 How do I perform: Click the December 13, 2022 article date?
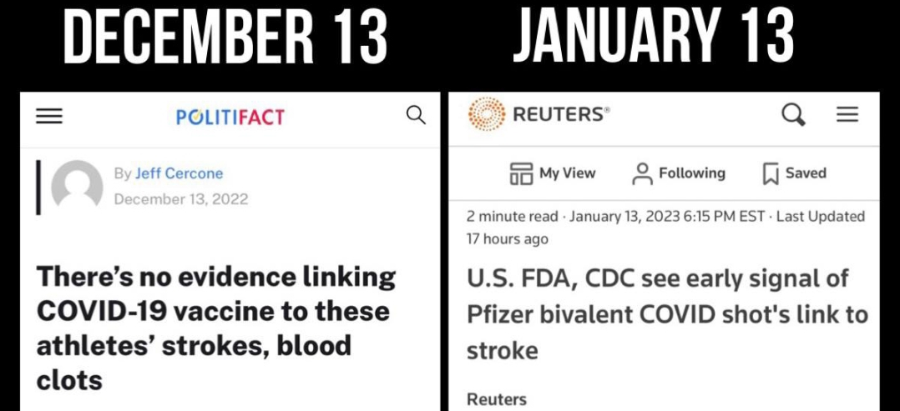[180, 199]
